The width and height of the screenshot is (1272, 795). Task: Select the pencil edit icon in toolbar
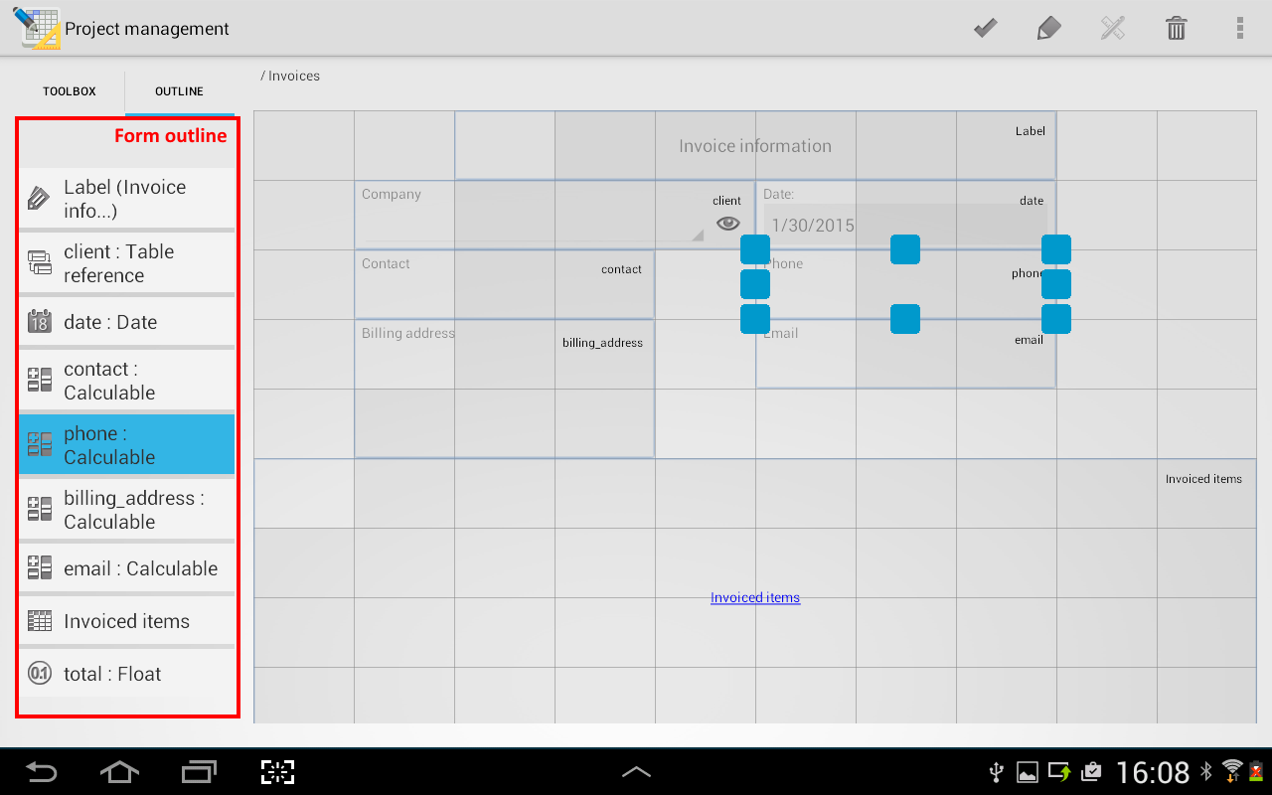[x=1048, y=28]
